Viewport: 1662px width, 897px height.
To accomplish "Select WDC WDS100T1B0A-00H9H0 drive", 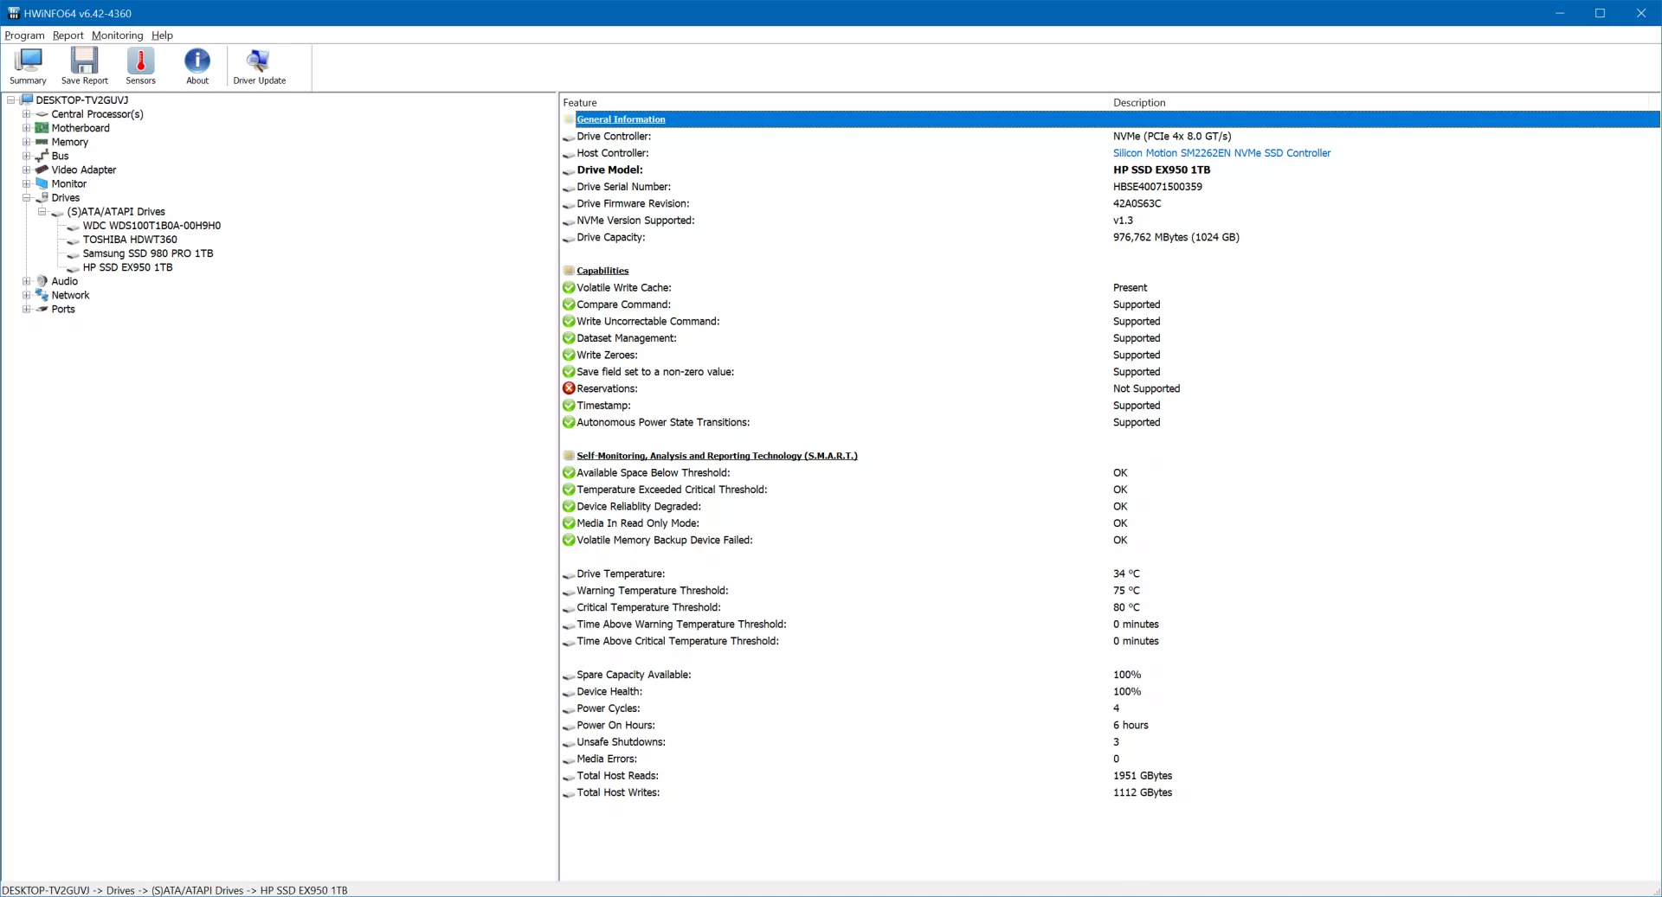I will tap(151, 226).
